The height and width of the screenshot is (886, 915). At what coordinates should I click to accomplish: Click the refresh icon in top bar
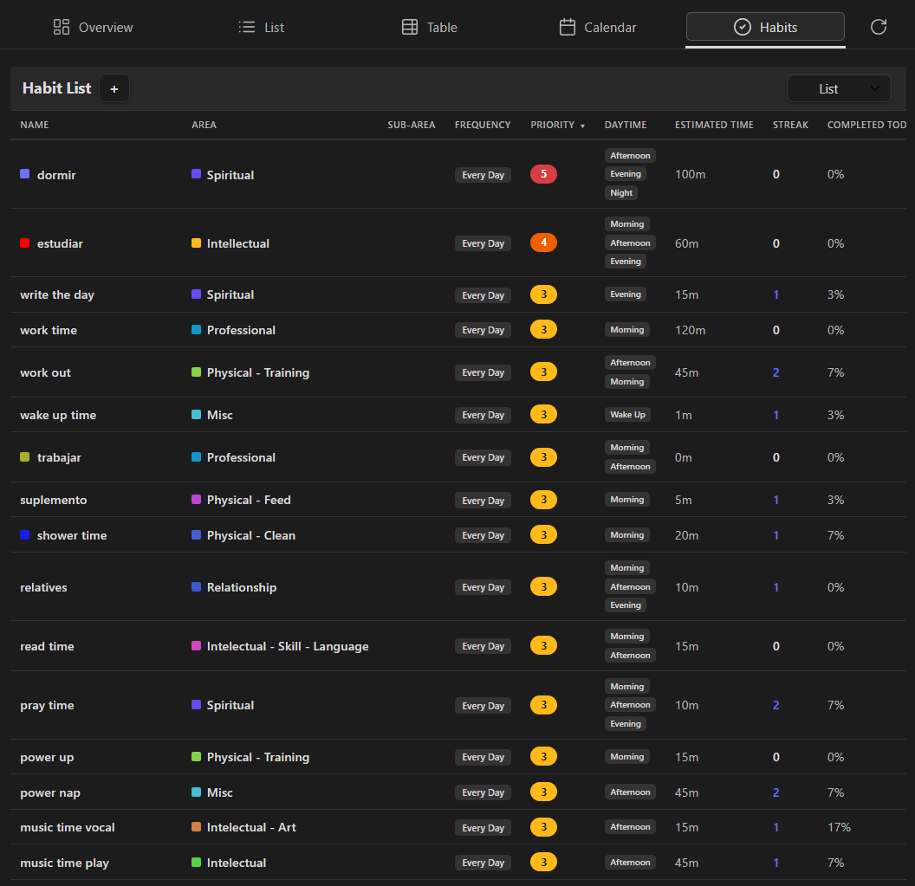pos(879,27)
